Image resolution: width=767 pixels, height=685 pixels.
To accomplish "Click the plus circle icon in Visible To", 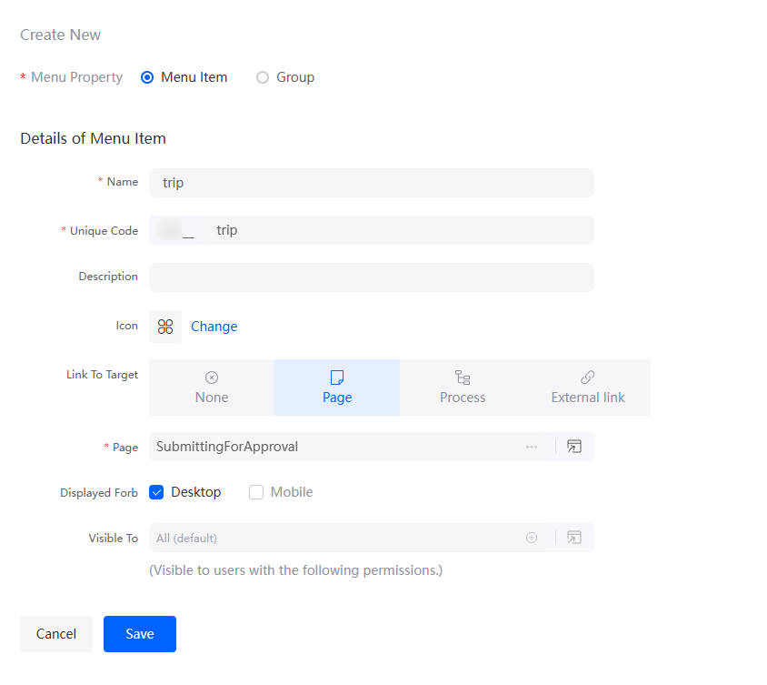I will [532, 538].
